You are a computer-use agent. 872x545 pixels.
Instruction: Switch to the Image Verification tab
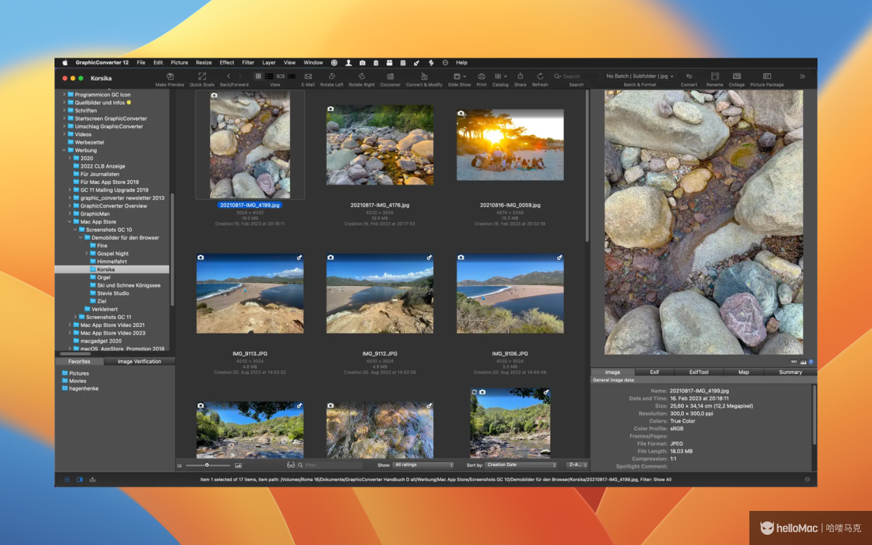(139, 362)
